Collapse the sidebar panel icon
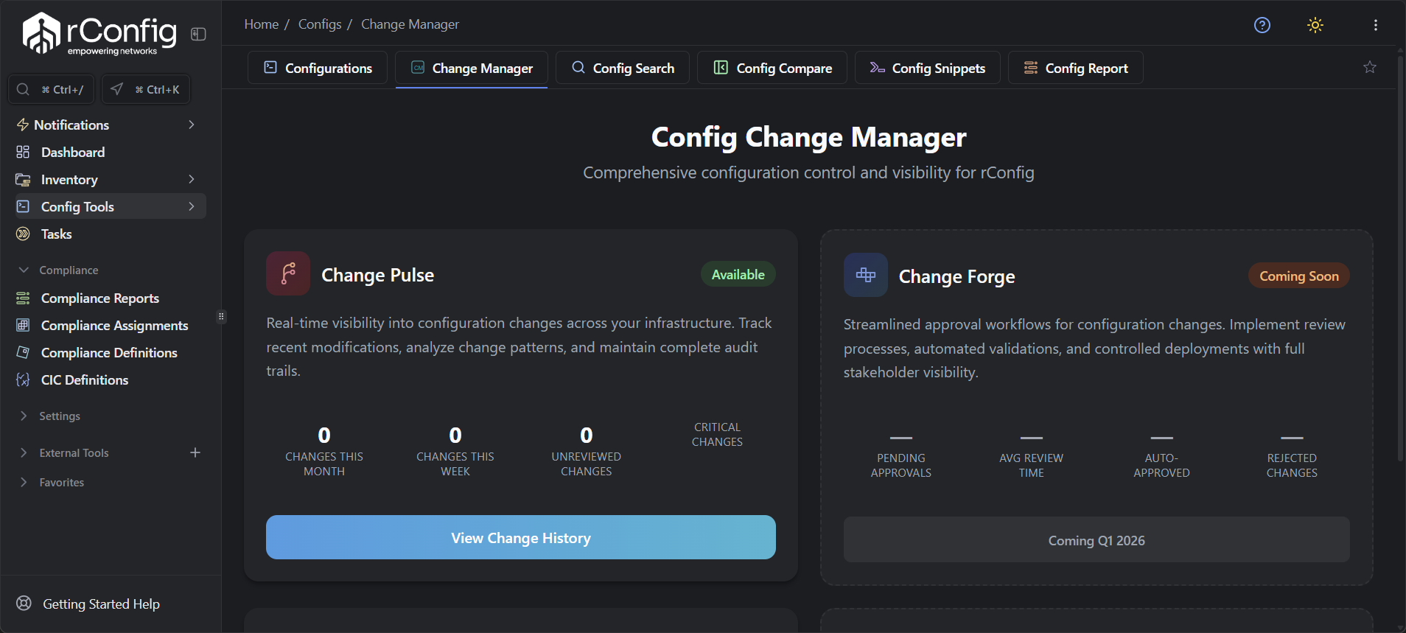This screenshot has width=1406, height=633. point(198,34)
